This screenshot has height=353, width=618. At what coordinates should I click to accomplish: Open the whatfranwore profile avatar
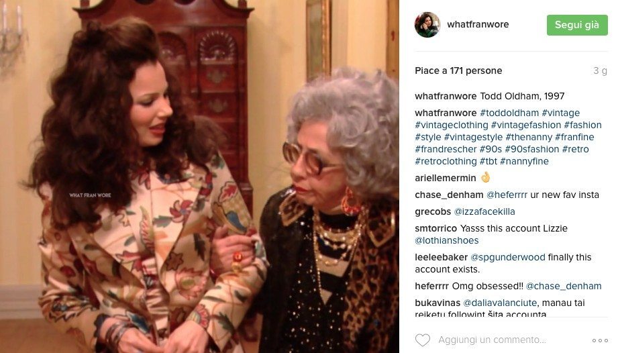tap(427, 24)
